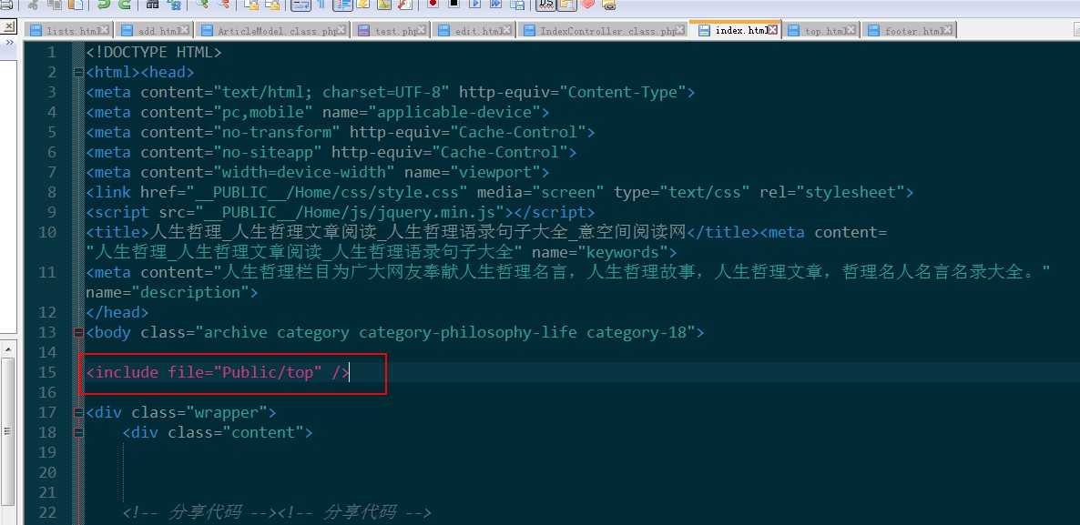Save the current recorded macro icon
Viewport: 1080px width, 525px height.
(517, 5)
